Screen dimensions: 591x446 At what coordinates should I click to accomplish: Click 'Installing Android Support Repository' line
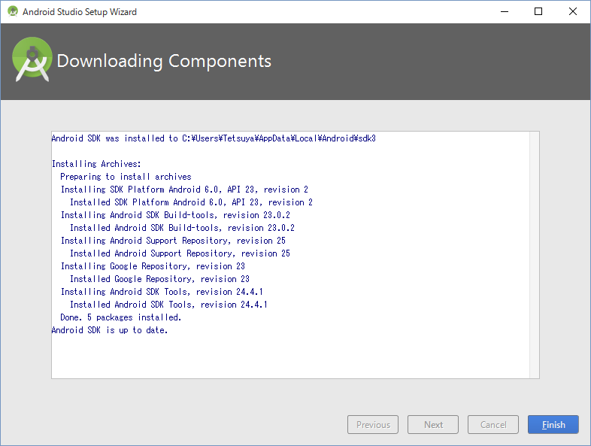(x=173, y=241)
